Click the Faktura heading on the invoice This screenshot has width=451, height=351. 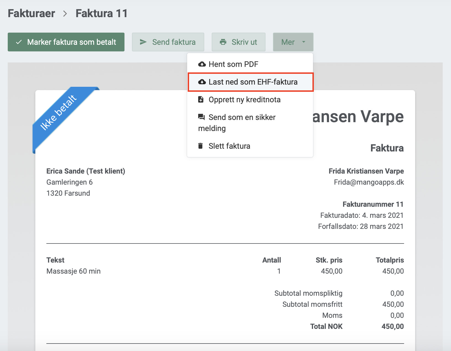pos(387,148)
